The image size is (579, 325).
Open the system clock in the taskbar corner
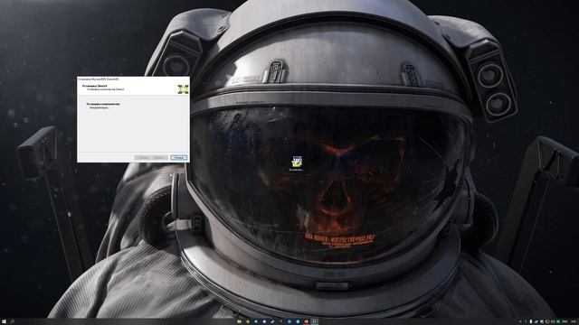point(574,321)
